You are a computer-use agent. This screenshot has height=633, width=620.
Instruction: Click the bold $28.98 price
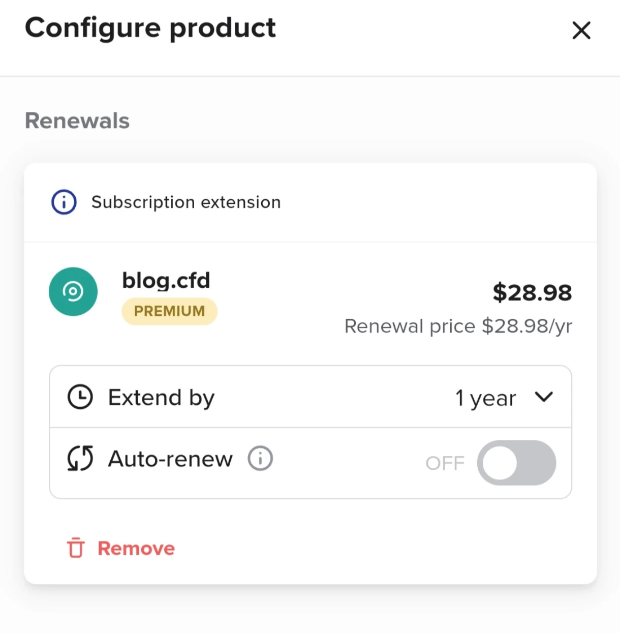(532, 292)
